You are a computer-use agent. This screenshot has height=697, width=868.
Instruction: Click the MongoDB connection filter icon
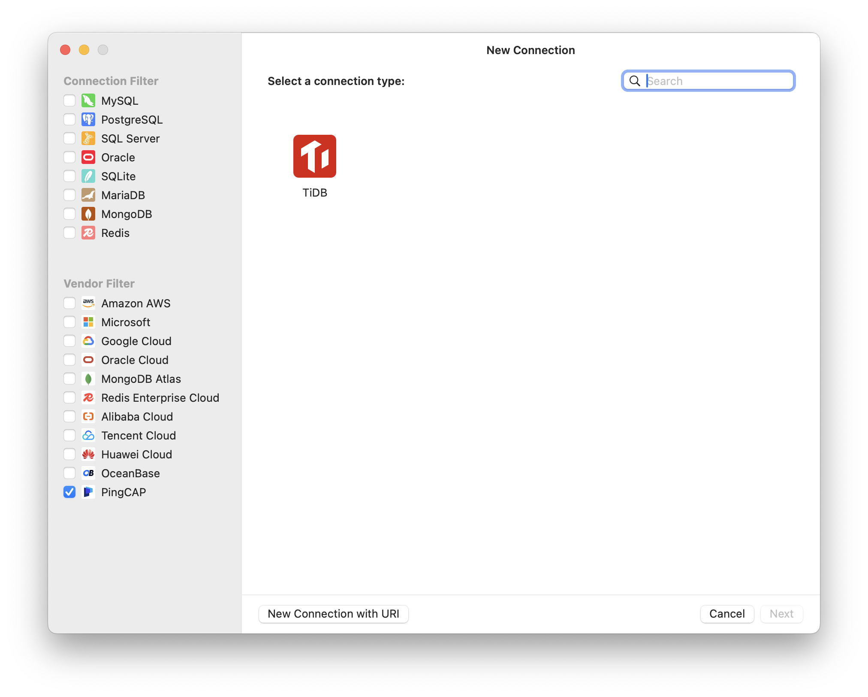pyautogui.click(x=88, y=213)
